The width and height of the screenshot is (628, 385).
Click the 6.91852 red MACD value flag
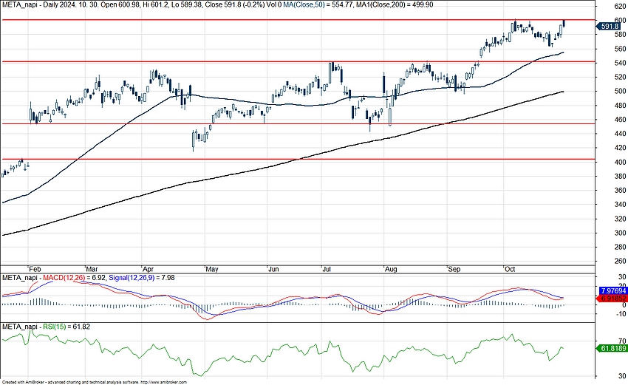(x=612, y=299)
